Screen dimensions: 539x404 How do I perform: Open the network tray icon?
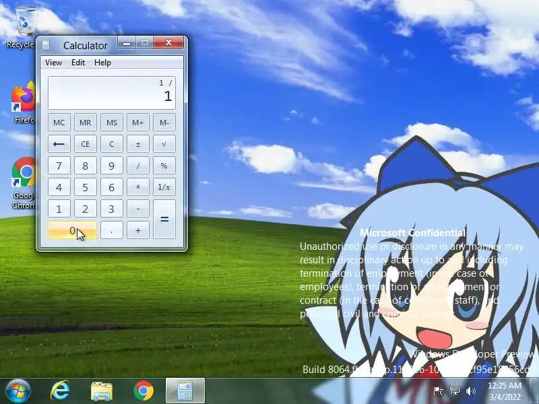coord(455,391)
